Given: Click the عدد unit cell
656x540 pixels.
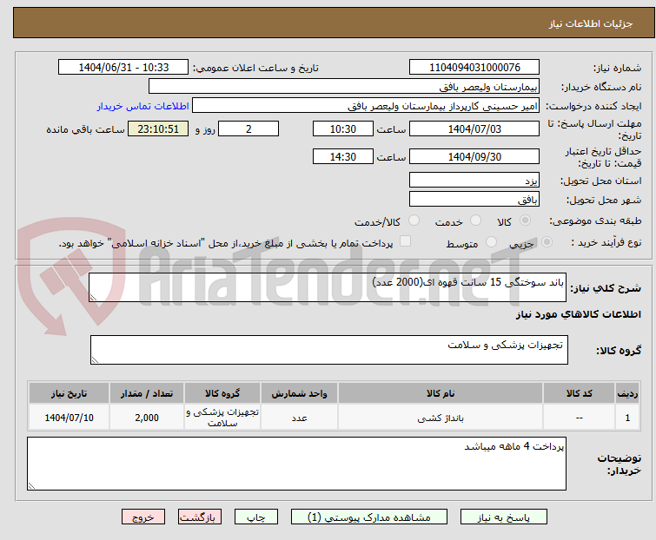Looking at the screenshot, I should 299,418.
